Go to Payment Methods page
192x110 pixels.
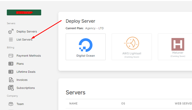coord(29,56)
